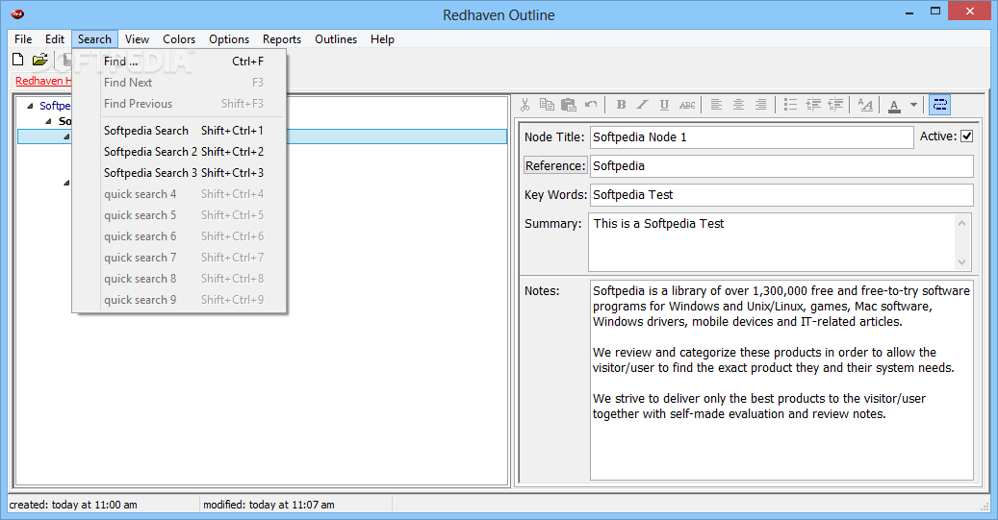The width and height of the screenshot is (998, 520).
Task: Open the font color dropdown arrow
Action: (913, 105)
